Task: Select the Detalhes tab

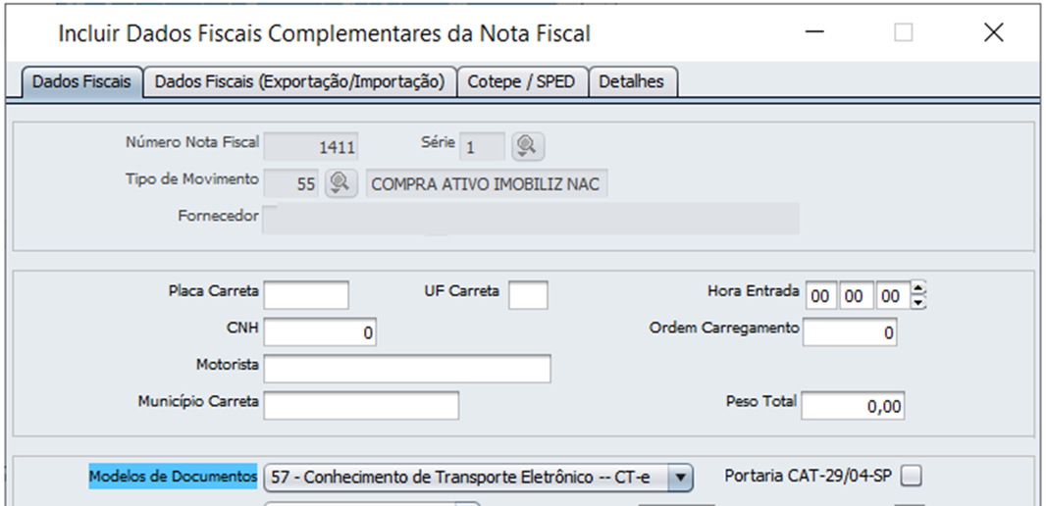Action: click(x=632, y=82)
